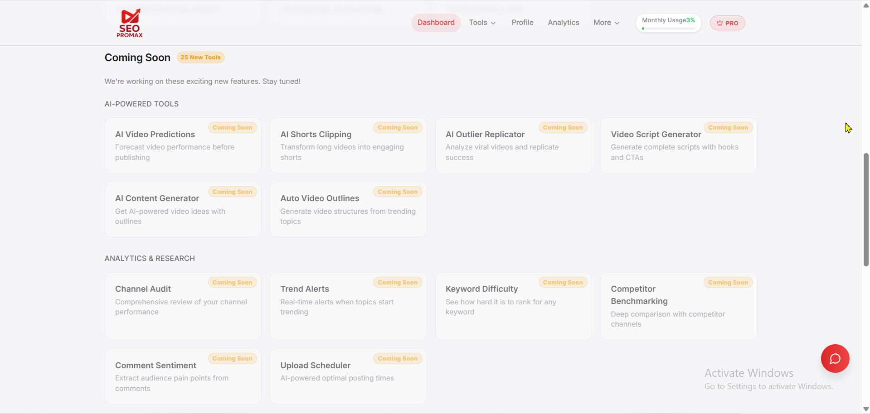Switch to the Dashboard tab
The width and height of the screenshot is (870, 414).
[x=435, y=22]
